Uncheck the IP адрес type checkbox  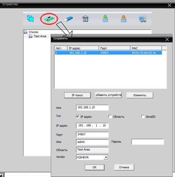(x=78, y=117)
